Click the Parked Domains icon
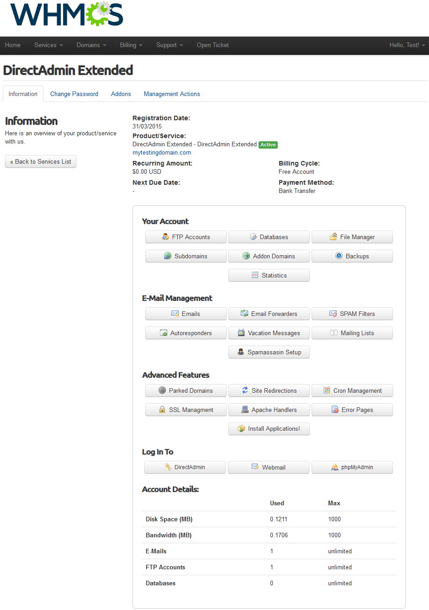Screen dimensions: 429x610 pos(162,391)
